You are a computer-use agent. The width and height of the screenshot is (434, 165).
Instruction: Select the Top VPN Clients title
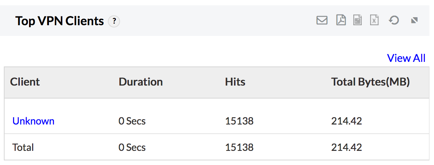tap(60, 21)
